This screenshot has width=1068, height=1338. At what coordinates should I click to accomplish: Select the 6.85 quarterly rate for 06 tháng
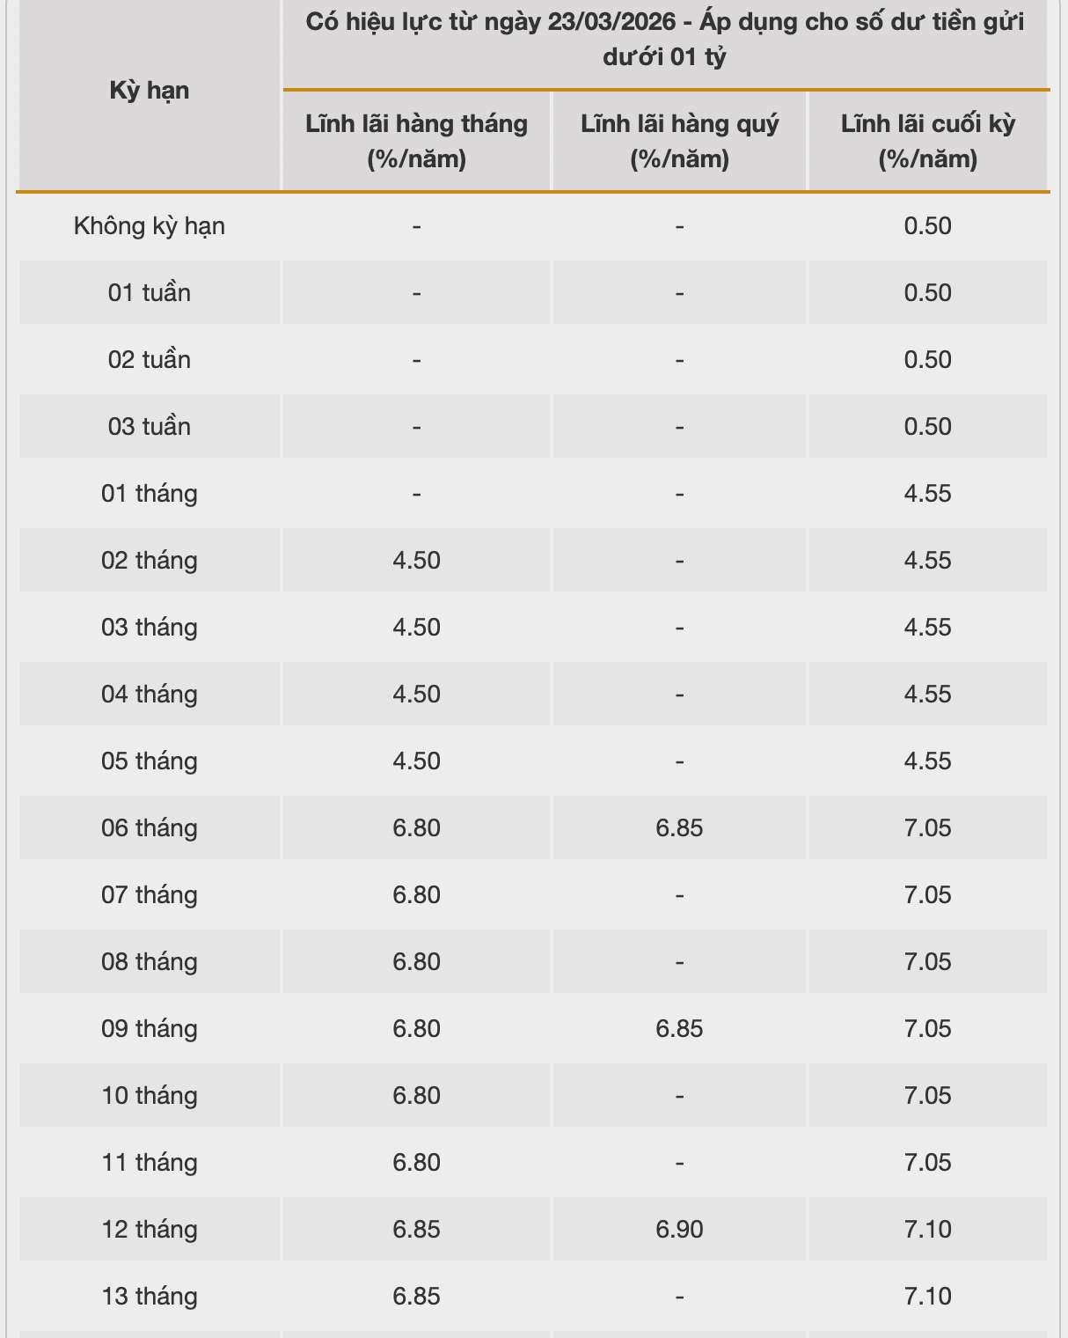click(x=679, y=828)
